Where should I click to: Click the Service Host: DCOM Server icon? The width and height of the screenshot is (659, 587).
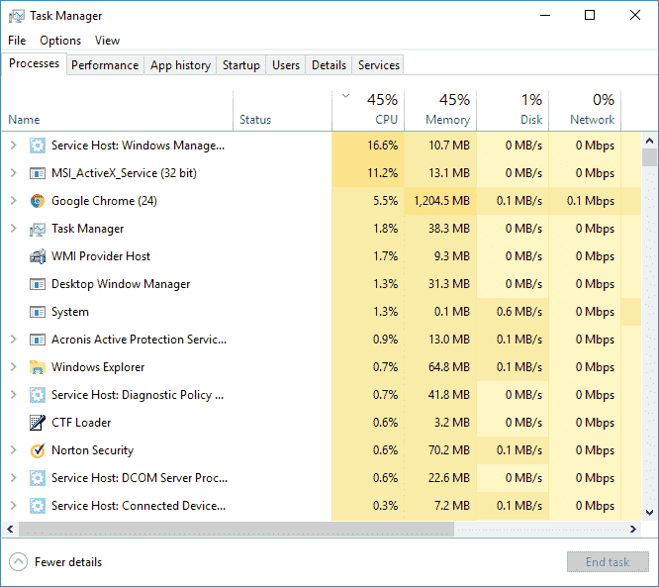point(38,478)
